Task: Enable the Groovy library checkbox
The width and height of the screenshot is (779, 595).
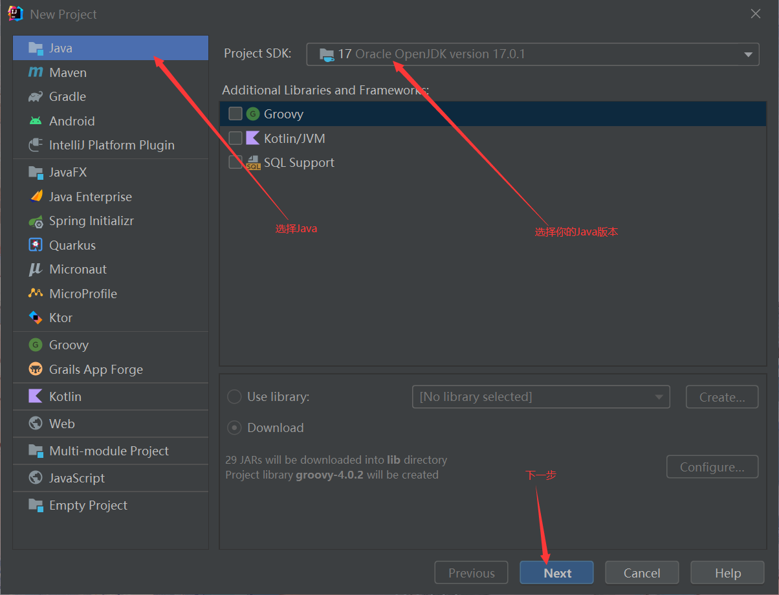Action: (236, 114)
